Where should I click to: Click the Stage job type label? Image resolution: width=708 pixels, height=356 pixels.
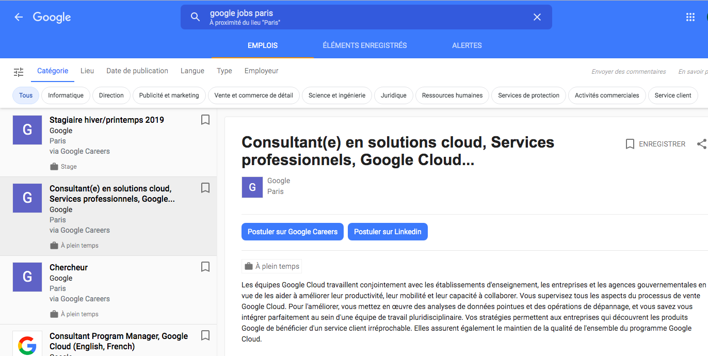pos(69,167)
